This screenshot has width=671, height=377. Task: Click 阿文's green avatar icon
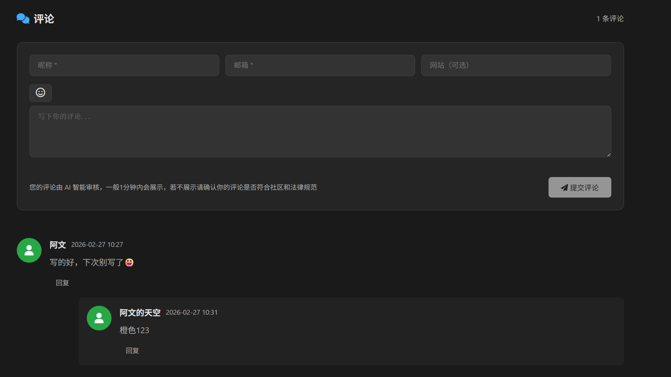[x=29, y=250]
